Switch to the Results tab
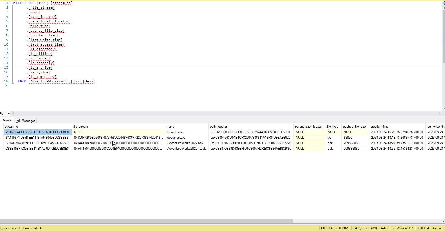Viewport: 445px width, 231px height. click(x=7, y=120)
